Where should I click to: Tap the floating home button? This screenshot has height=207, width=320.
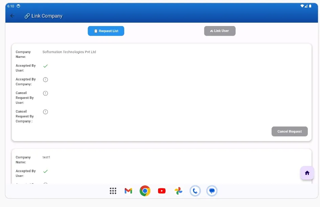(307, 173)
